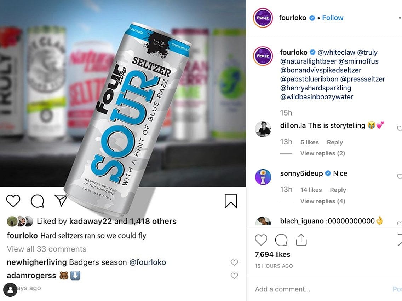Share the post with paper plane icon
The width and height of the screenshot is (402, 301).
coord(61,201)
